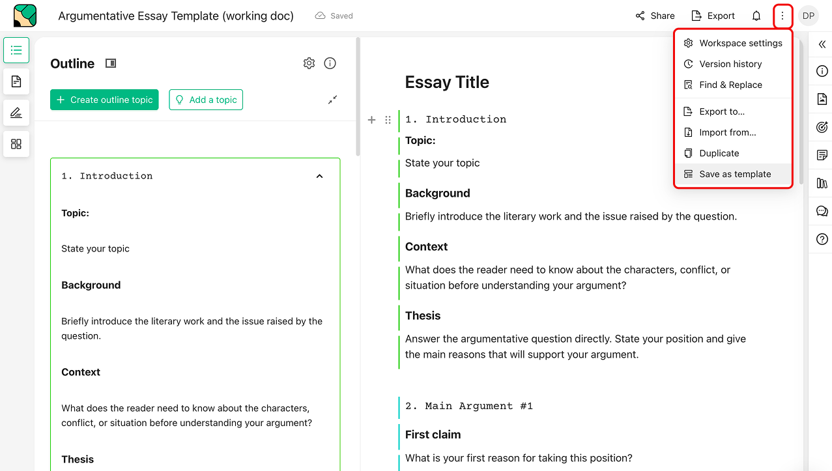Click Essay Title heading in editor
Image resolution: width=832 pixels, height=471 pixels.
447,82
